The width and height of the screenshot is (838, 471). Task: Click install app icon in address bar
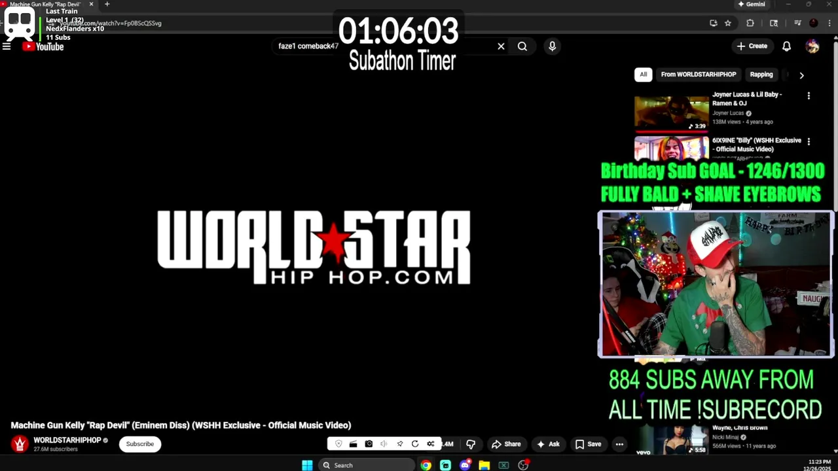(x=713, y=23)
